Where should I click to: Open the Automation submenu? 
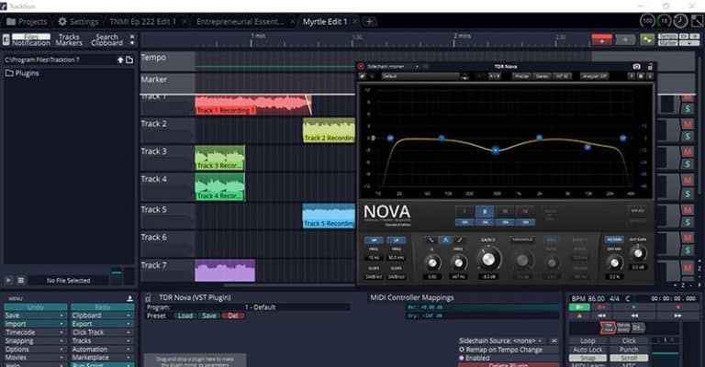pos(103,349)
